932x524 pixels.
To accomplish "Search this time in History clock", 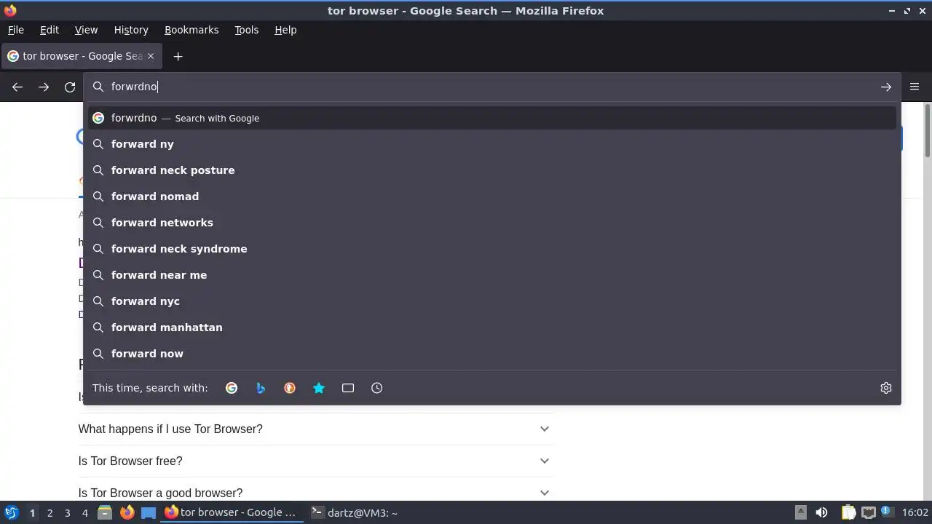I will (377, 388).
